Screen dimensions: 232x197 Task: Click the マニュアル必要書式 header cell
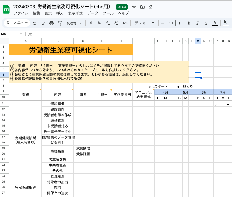coord(143,95)
